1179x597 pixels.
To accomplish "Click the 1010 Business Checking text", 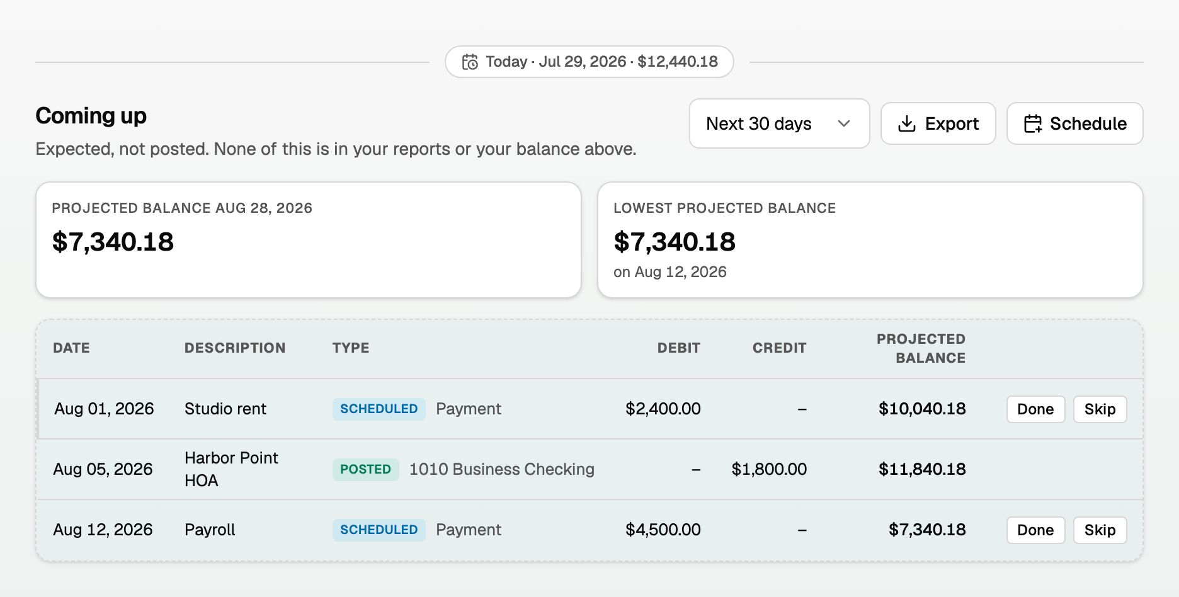I will 502,469.
